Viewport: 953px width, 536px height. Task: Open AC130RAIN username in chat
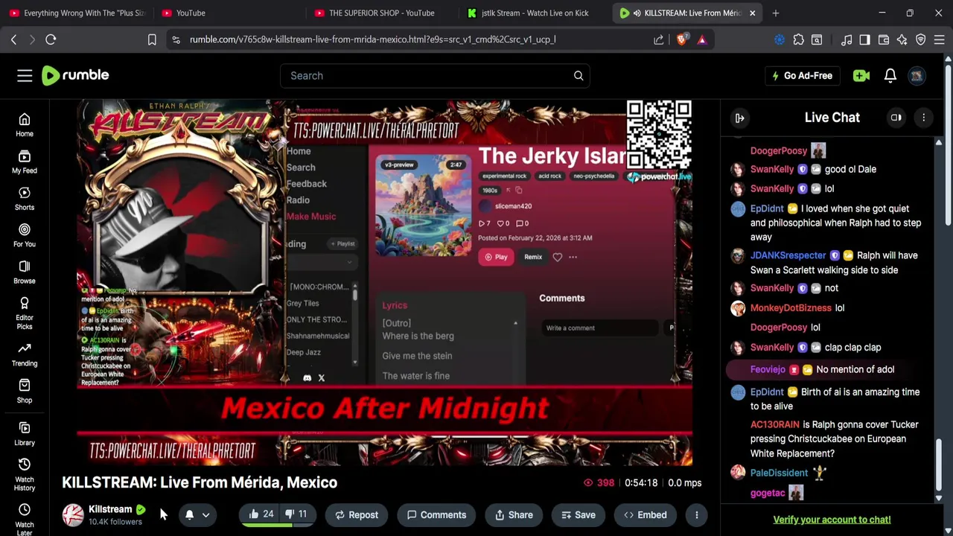coord(775,424)
